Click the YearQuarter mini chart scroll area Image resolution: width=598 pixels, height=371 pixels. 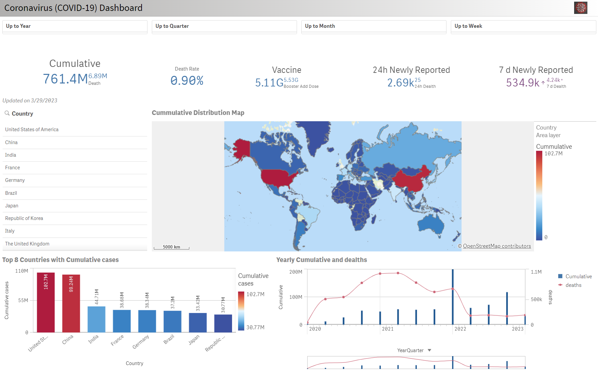[x=416, y=363]
